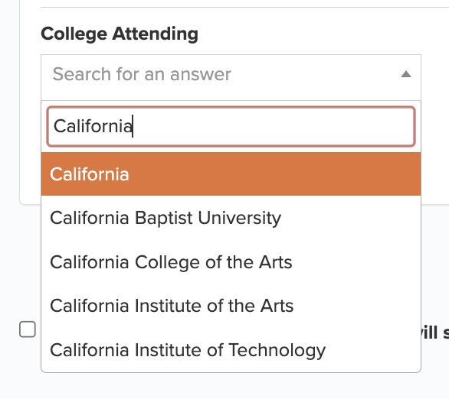Pick California College of the Arts
This screenshot has height=399, width=449.
[231, 262]
